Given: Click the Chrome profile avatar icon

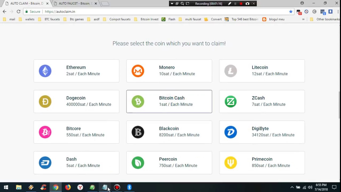Looking at the screenshot, I should tap(302, 3).
